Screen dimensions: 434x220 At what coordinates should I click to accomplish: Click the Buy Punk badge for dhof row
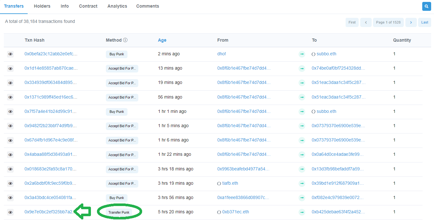[117, 54]
